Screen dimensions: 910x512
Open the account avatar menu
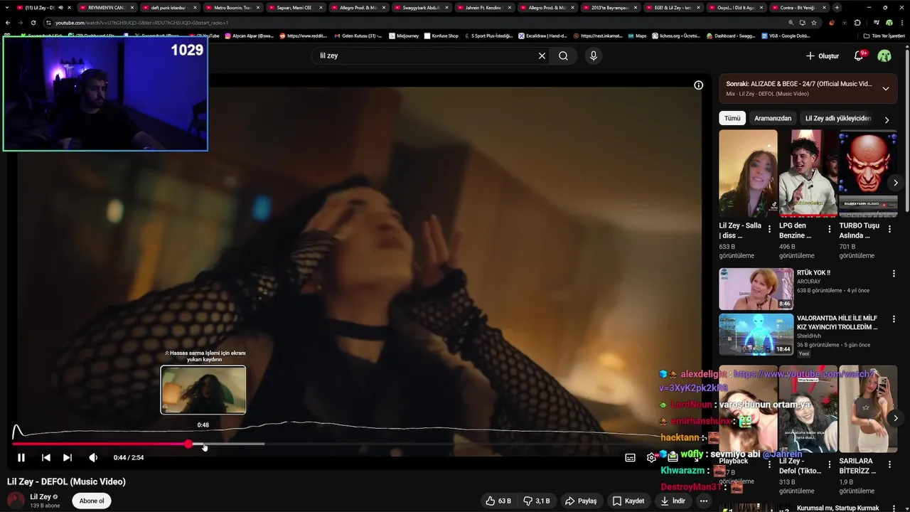884,55
